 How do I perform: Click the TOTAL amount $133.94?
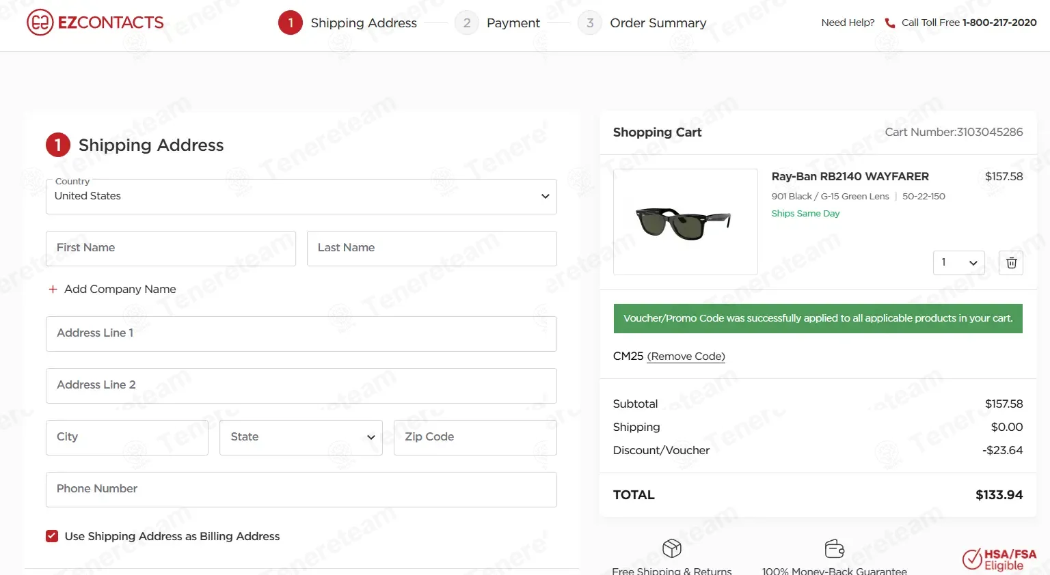tap(999, 495)
